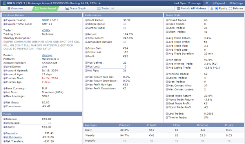Click the info icon next to Best Trade Return
Viewport: 245px width, 144px height.
click(167, 96)
